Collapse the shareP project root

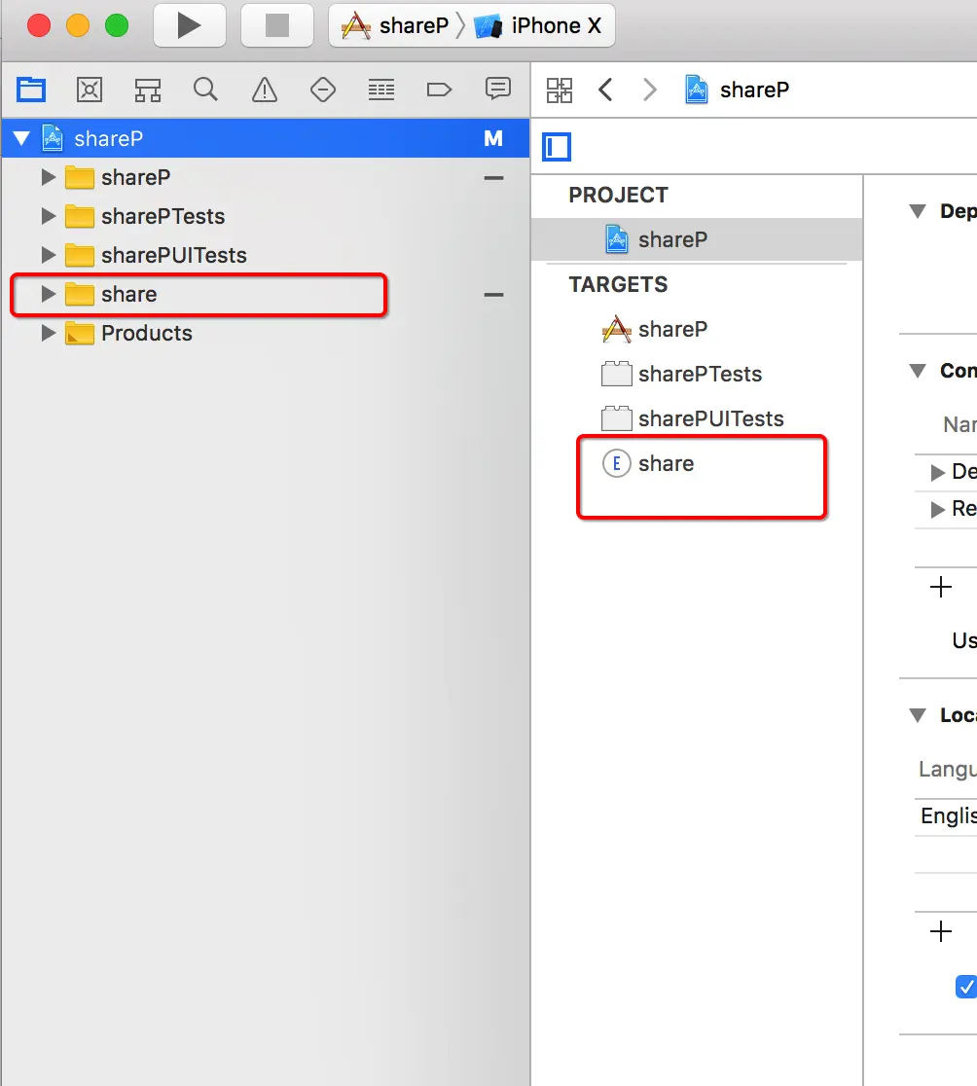(x=21, y=138)
